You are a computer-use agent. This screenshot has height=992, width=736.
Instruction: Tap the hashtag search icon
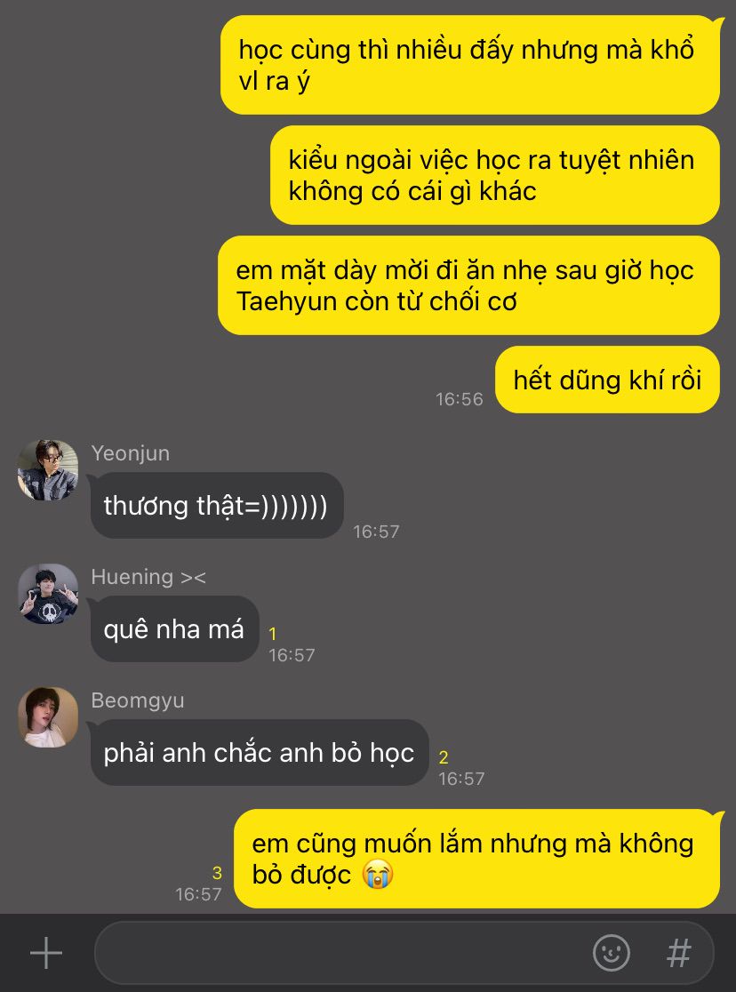click(679, 953)
